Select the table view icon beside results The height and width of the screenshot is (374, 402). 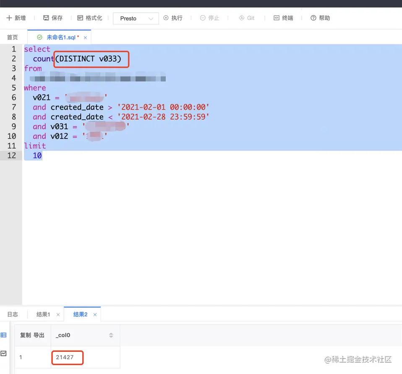4,335
